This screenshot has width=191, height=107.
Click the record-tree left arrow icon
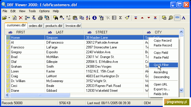point(27,18)
